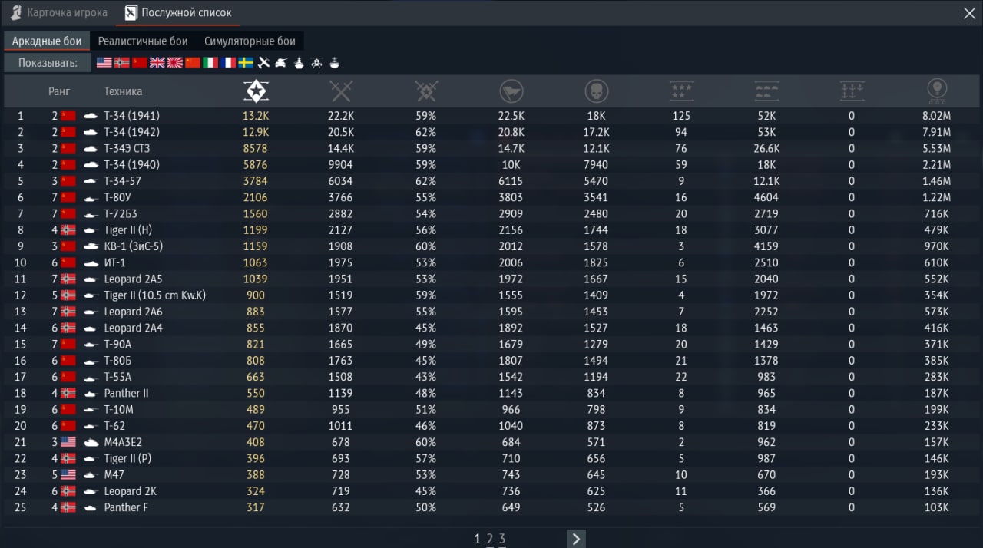
Task: Sort by air kills stars icon column
Action: tap(681, 91)
